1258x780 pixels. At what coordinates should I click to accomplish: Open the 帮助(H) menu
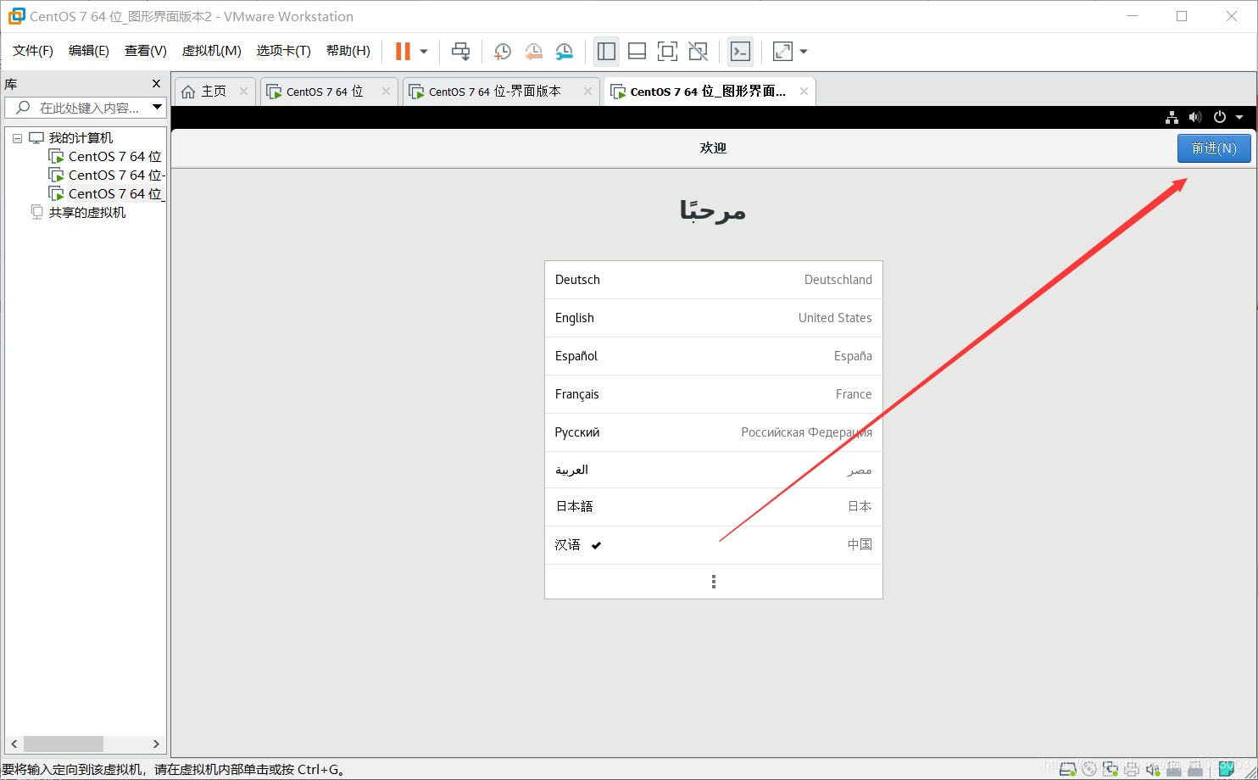(348, 51)
